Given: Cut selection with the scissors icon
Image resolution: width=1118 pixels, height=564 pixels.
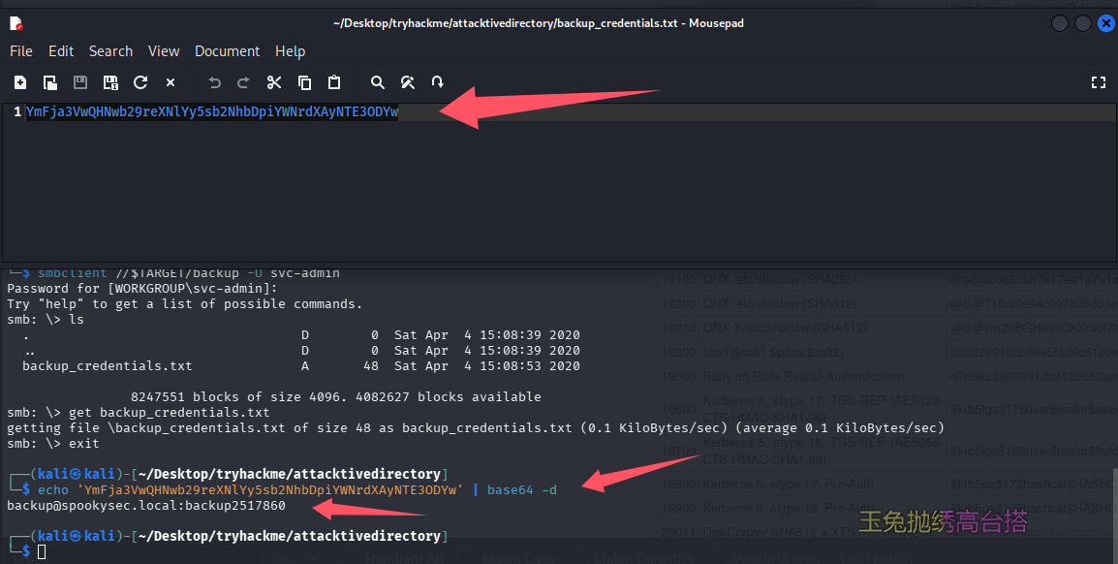Looking at the screenshot, I should pyautogui.click(x=274, y=82).
